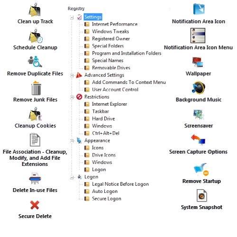Select Hard Drive under Restrictions

tap(103, 118)
